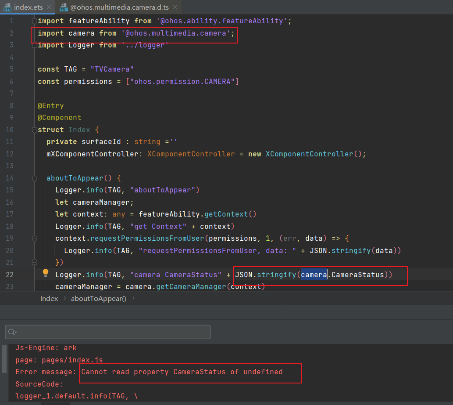Collapse the import block fold marker on line 1

coord(34,21)
